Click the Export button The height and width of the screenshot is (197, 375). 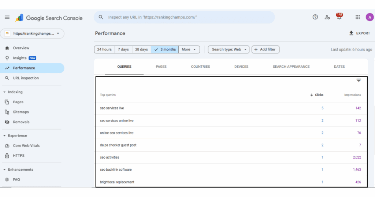click(x=359, y=33)
